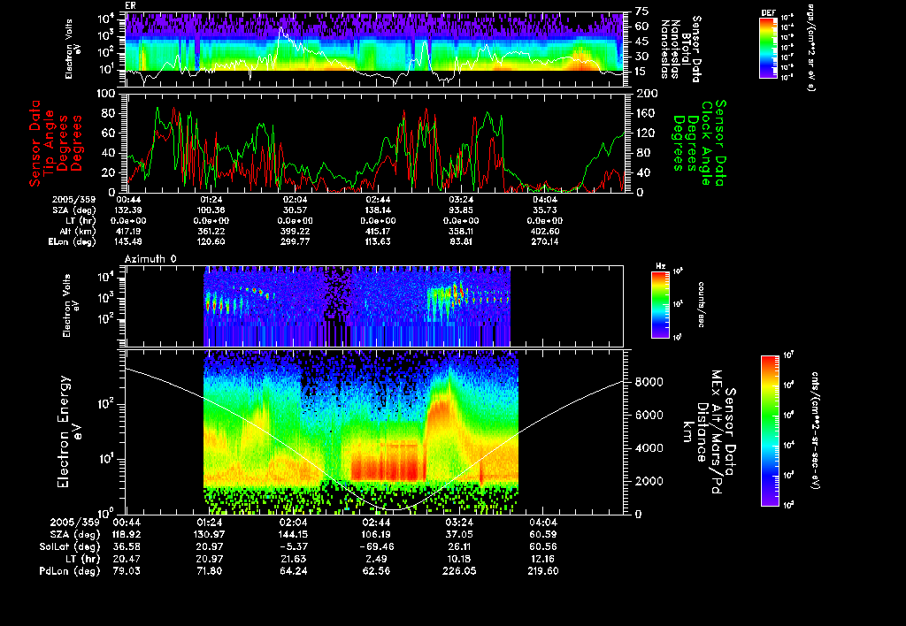
Task: Click the LT value 21.63
Action: coord(294,559)
